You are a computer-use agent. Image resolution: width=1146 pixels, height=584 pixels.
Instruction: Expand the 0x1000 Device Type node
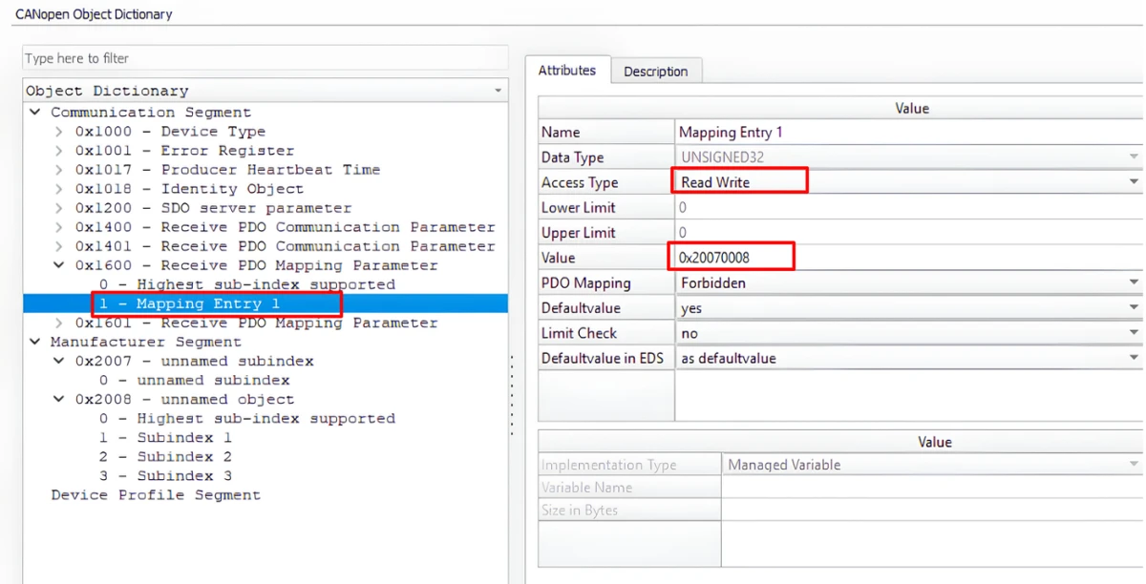click(x=59, y=132)
